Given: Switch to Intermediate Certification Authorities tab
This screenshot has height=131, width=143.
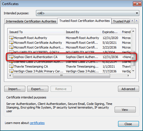Looking at the screenshot, I should (31, 21).
